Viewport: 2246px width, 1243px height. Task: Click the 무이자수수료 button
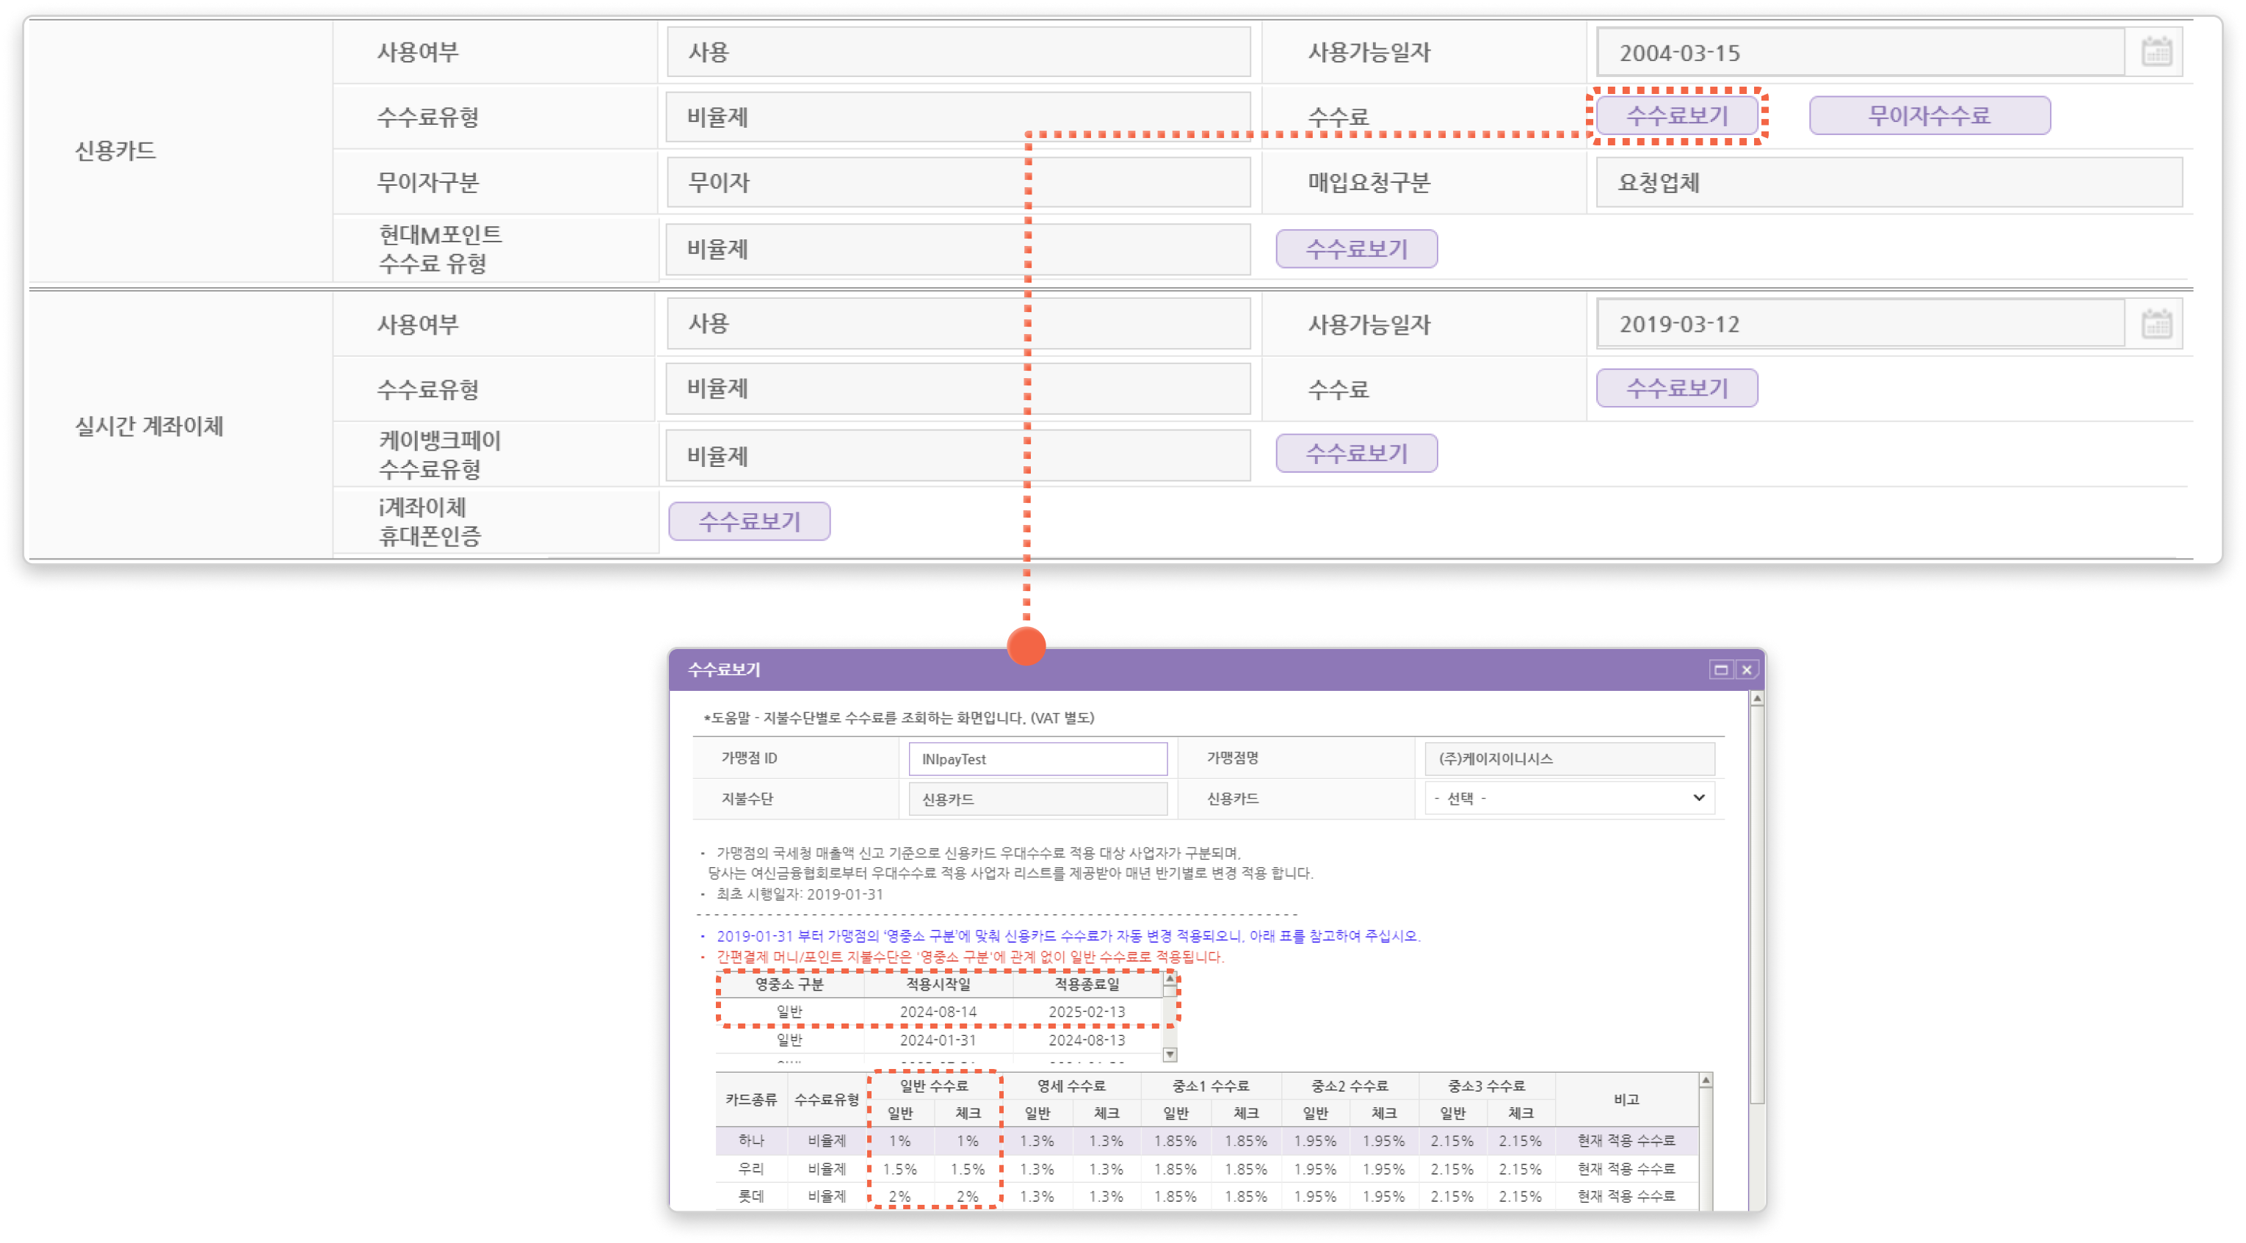click(1929, 116)
